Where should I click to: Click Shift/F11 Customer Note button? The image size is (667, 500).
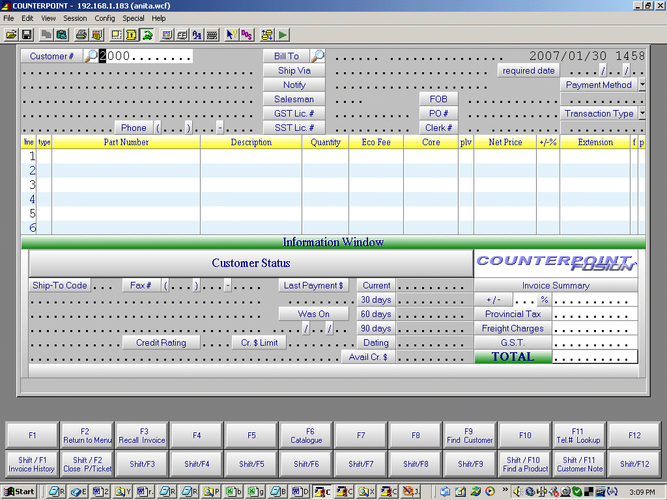[579, 464]
